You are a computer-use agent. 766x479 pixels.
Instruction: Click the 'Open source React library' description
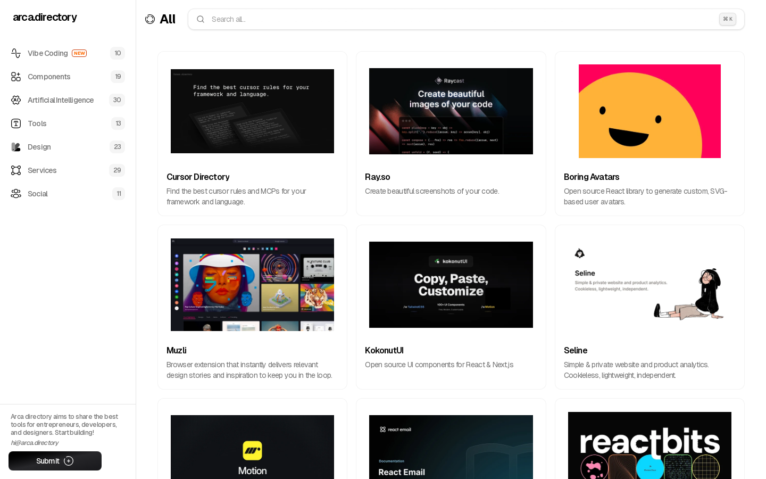[645, 196]
